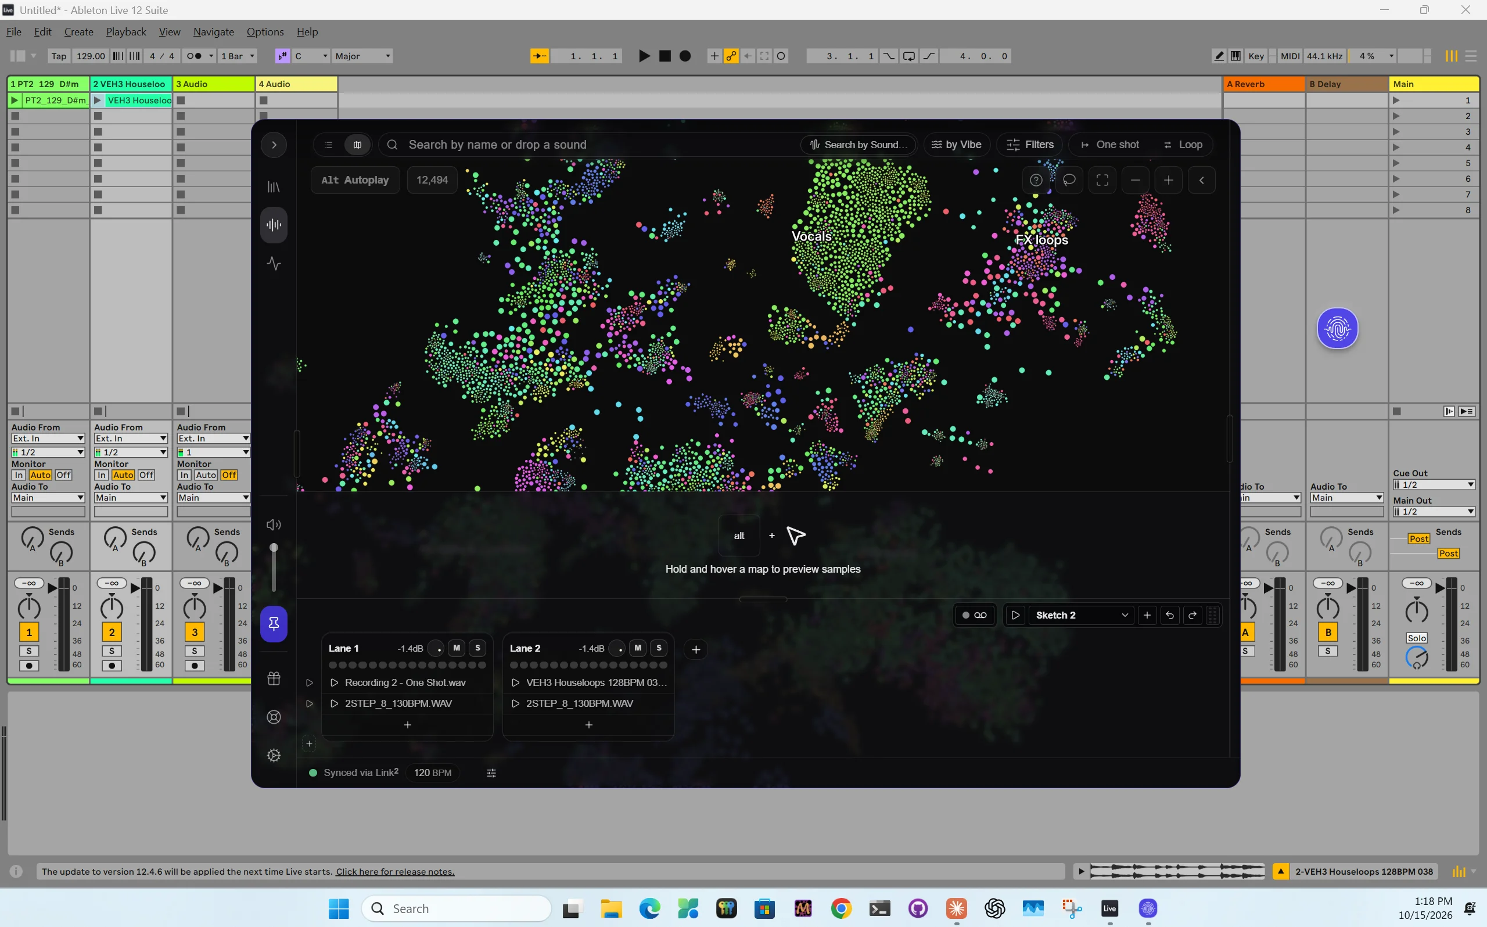Click here for release notes link
The width and height of the screenshot is (1487, 927).
(x=395, y=871)
